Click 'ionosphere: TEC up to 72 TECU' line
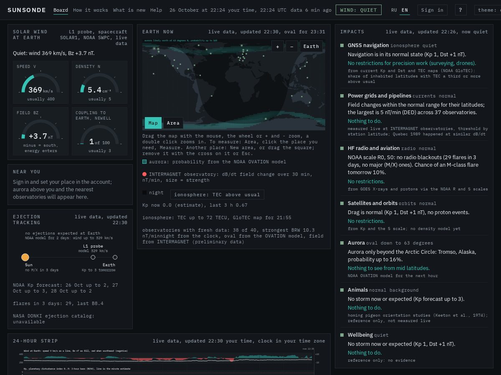Viewport: 501px width, 375px height. pyautogui.click(x=217, y=217)
